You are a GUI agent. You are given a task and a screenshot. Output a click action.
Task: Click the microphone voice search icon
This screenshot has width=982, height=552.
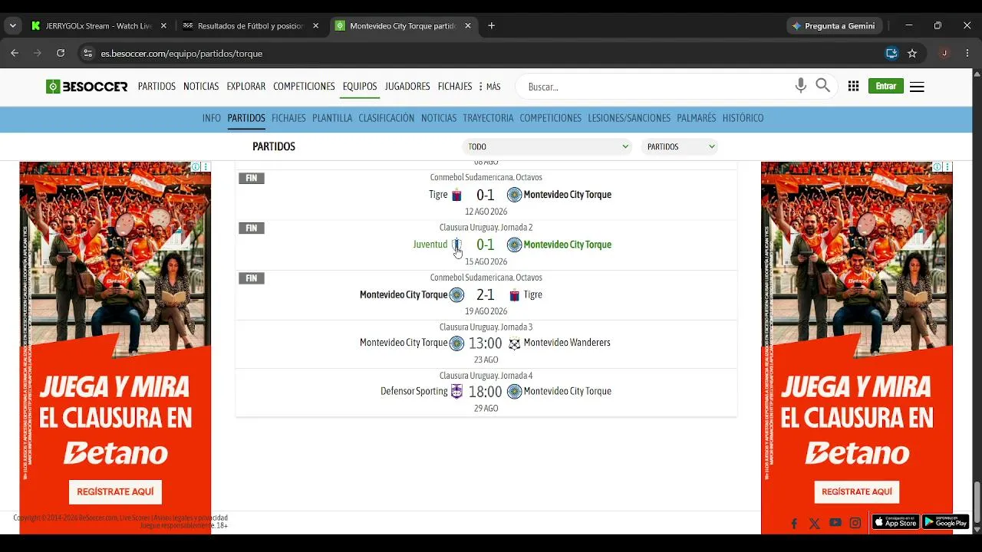tap(801, 86)
